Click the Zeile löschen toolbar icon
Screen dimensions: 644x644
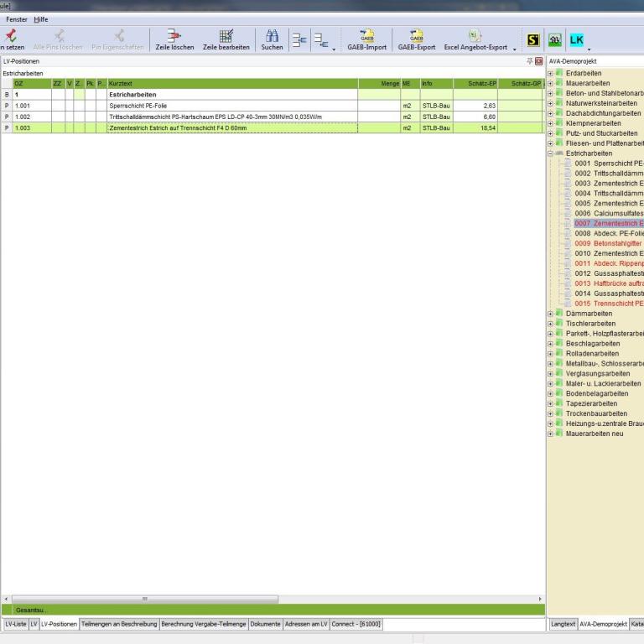click(174, 36)
